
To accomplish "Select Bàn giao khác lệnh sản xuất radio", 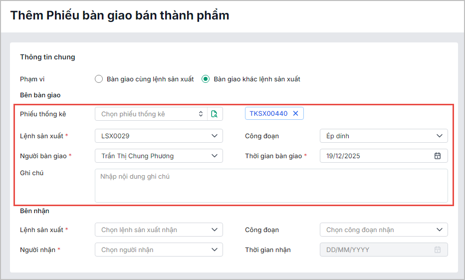I will pyautogui.click(x=206, y=79).
